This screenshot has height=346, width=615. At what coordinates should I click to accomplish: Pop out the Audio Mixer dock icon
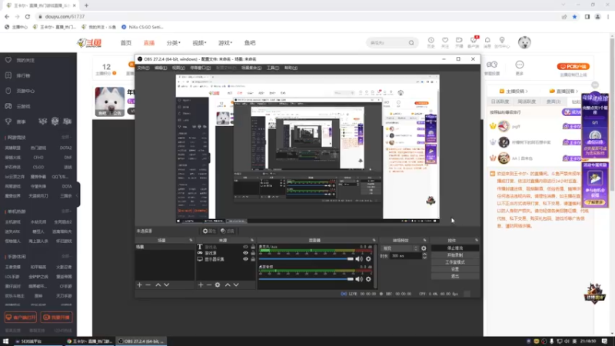click(x=374, y=240)
